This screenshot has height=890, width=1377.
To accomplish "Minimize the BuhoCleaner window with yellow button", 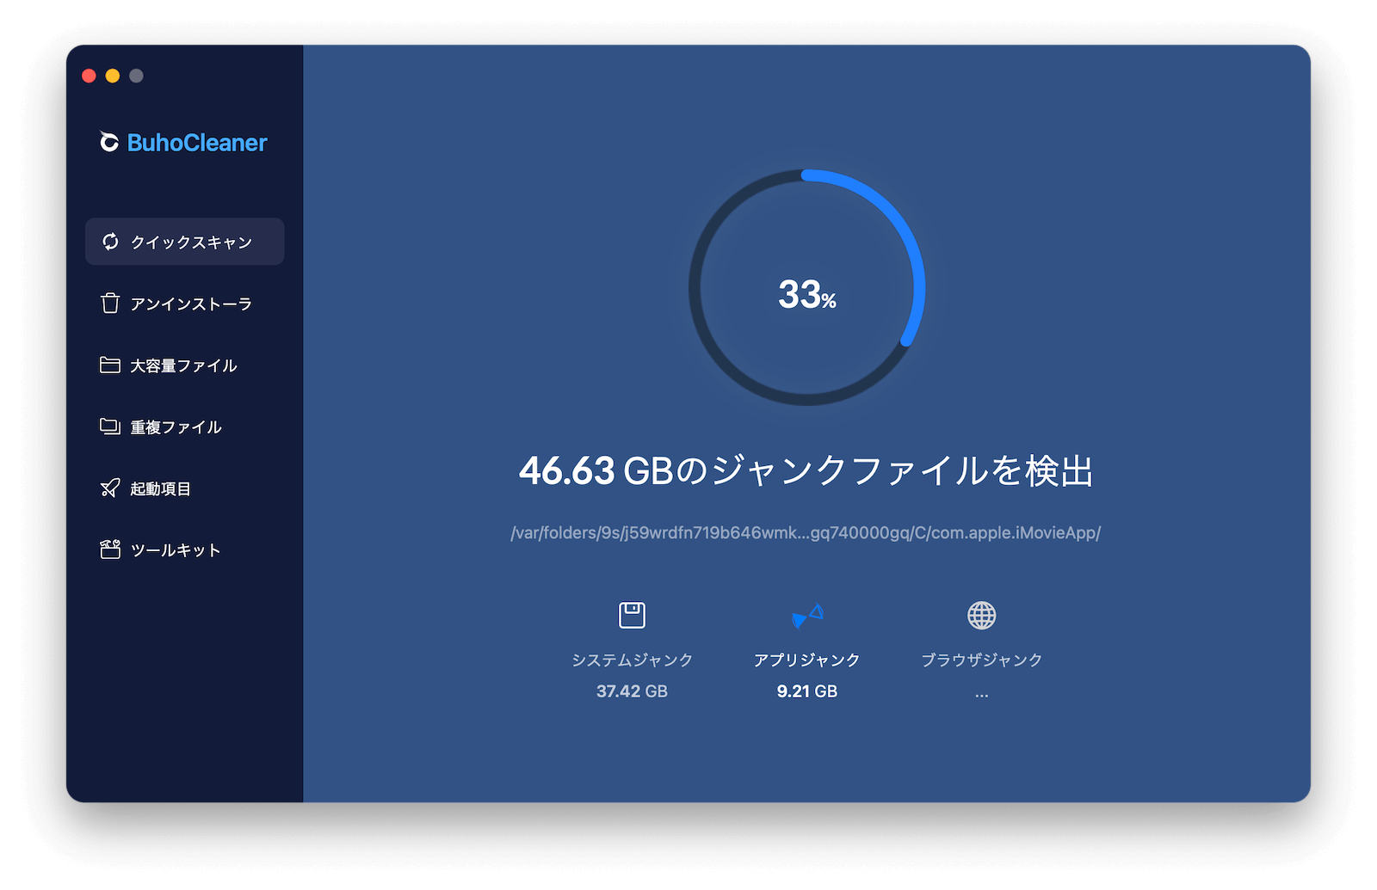I will click(113, 76).
